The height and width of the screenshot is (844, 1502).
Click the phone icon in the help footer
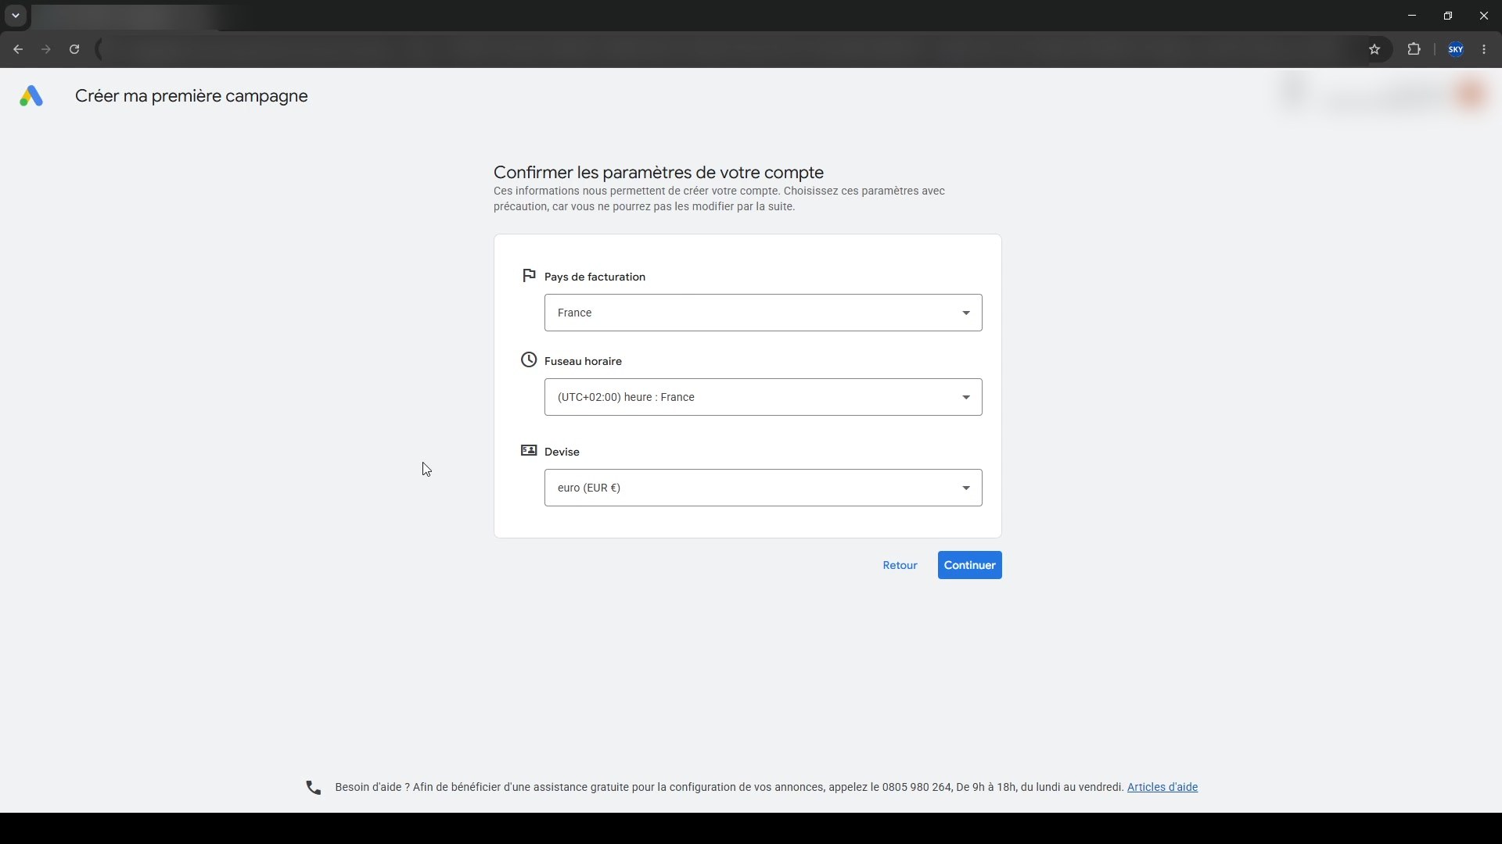(x=313, y=788)
